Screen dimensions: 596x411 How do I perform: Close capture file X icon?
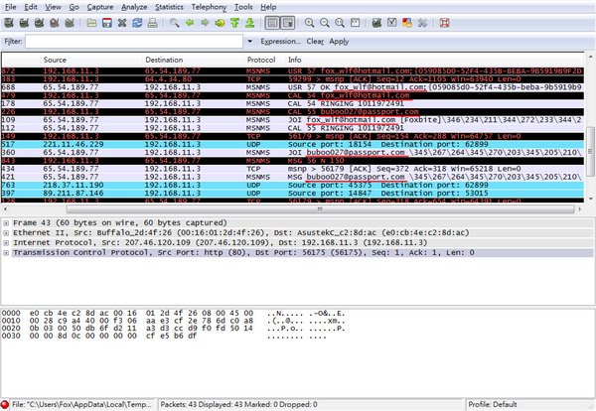(122, 23)
